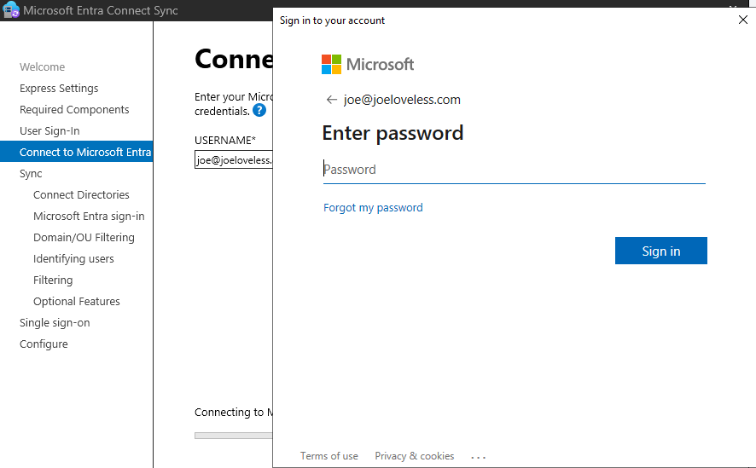
Task: Open the Privacy & cookies link
Action: [x=414, y=456]
